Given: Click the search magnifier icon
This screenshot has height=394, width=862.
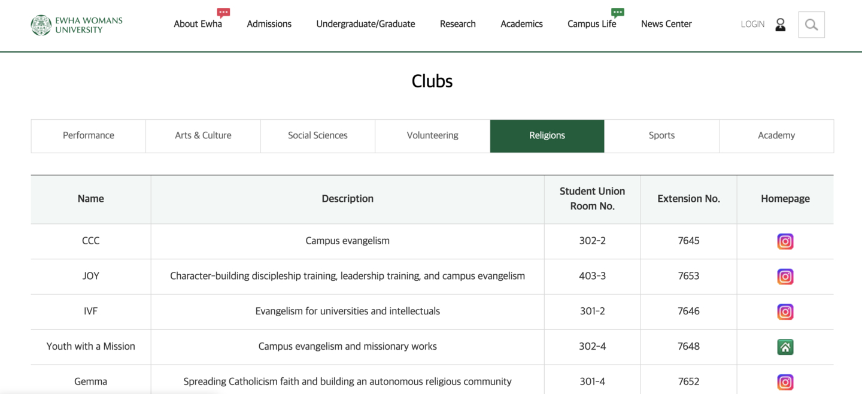Looking at the screenshot, I should tap(811, 25).
